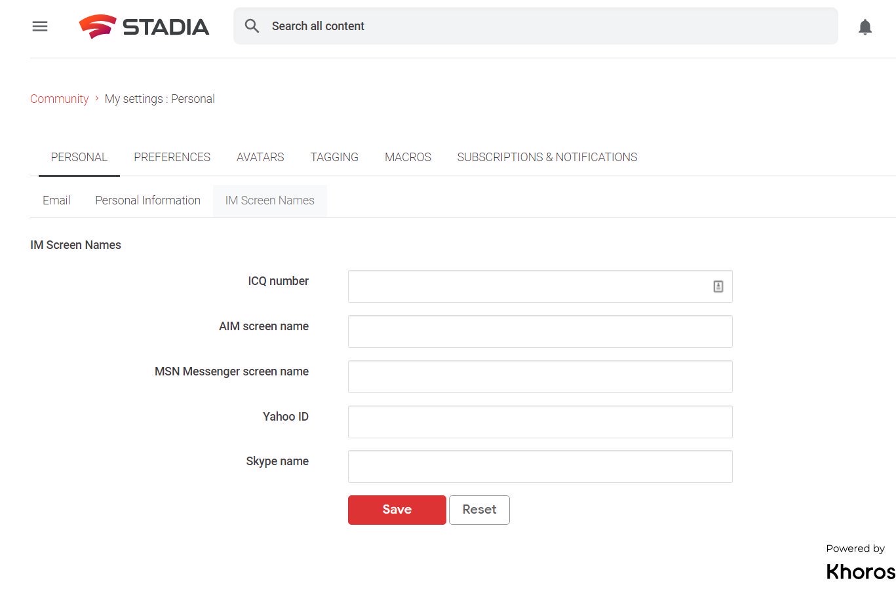Click the MSN Messenger screen name field
896x589 pixels.
[539, 377]
